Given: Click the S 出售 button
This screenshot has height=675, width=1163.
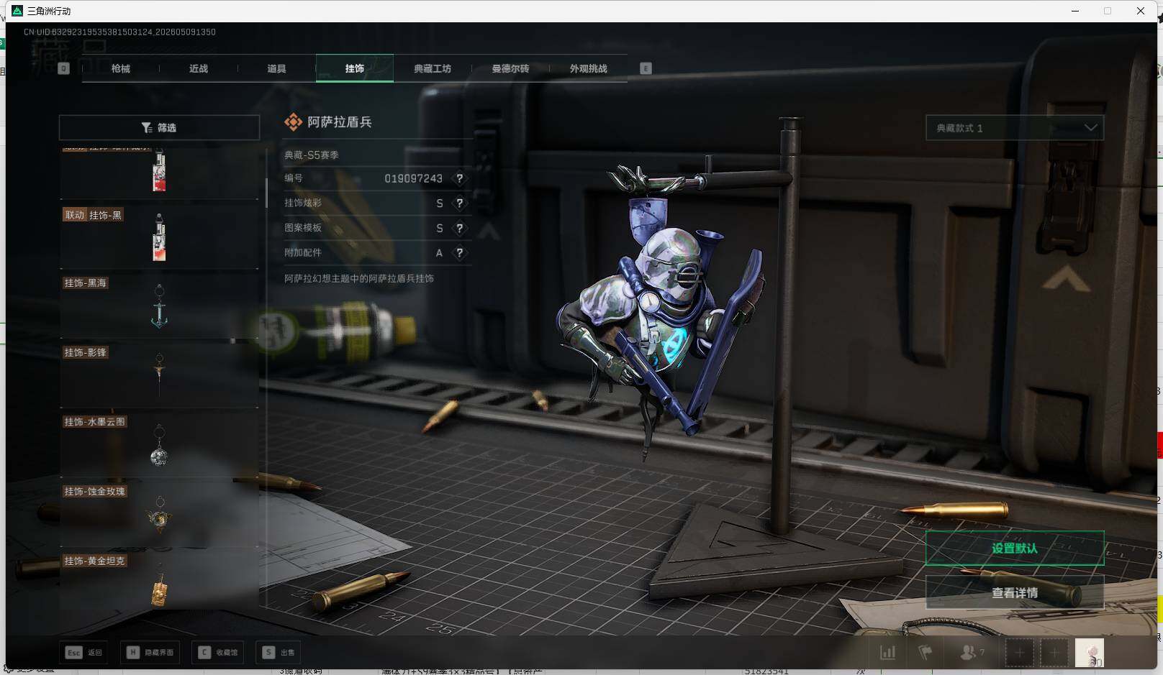Looking at the screenshot, I should pos(280,652).
